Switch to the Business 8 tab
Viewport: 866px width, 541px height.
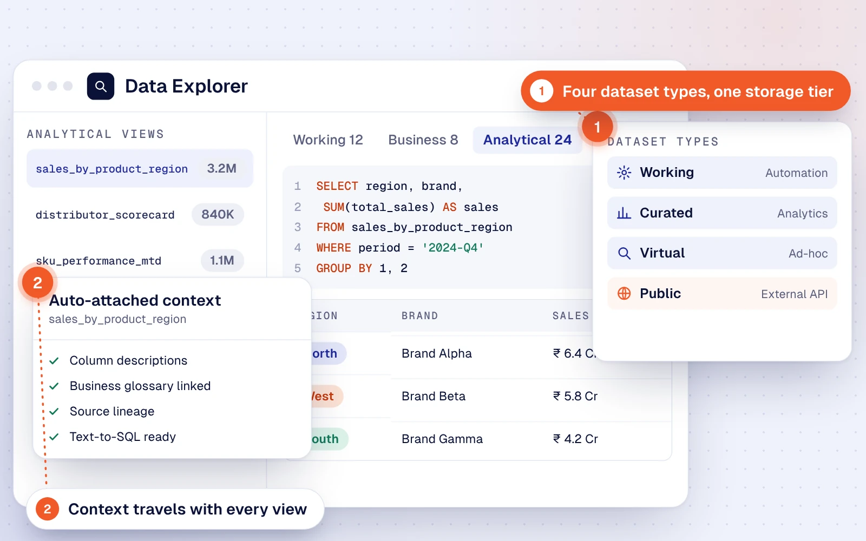(x=423, y=140)
